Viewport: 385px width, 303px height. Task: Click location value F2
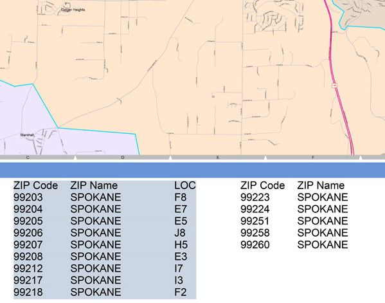(181, 292)
